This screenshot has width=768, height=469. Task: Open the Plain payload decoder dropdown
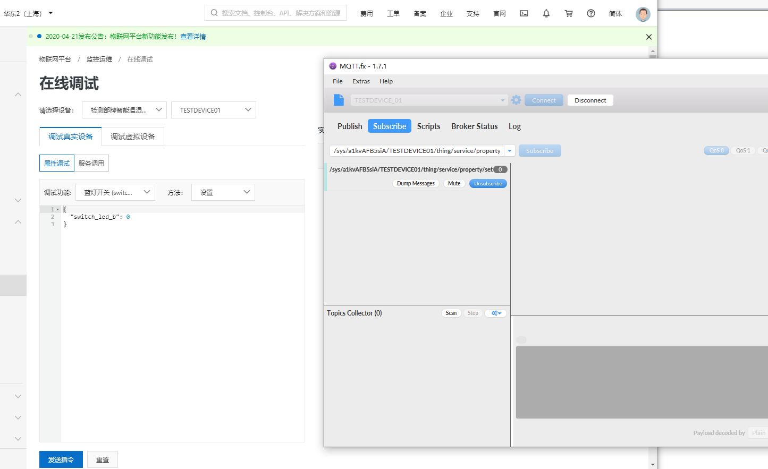758,433
